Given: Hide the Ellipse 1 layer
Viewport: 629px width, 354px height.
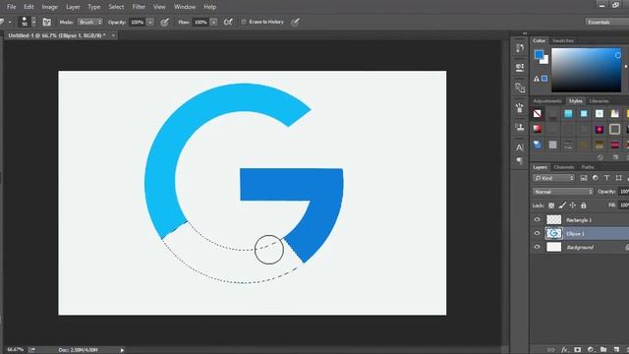Looking at the screenshot, I should click(x=538, y=233).
